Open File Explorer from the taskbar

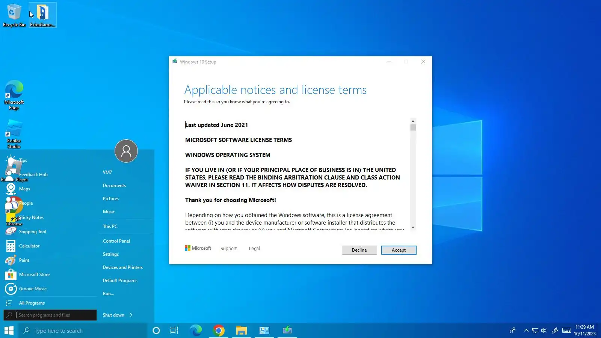242,330
